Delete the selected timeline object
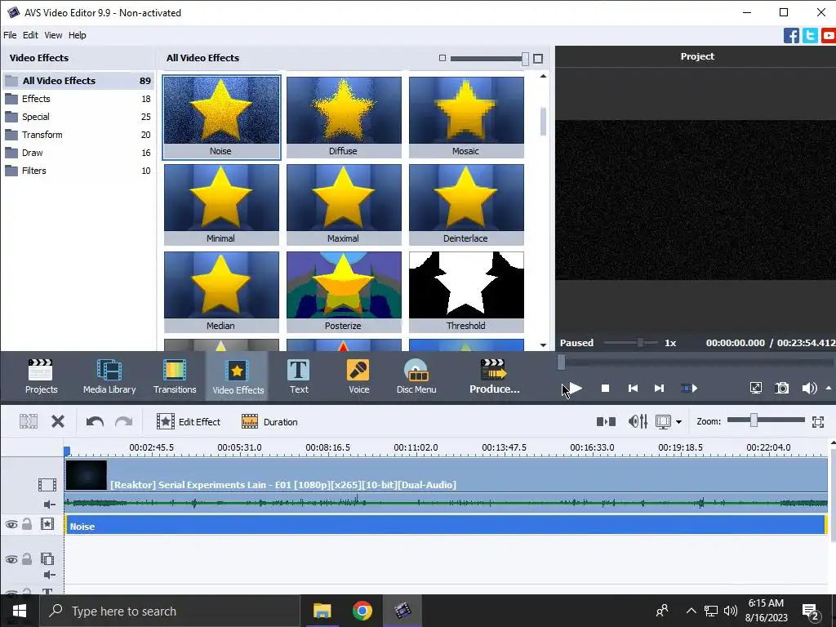 pos(58,422)
